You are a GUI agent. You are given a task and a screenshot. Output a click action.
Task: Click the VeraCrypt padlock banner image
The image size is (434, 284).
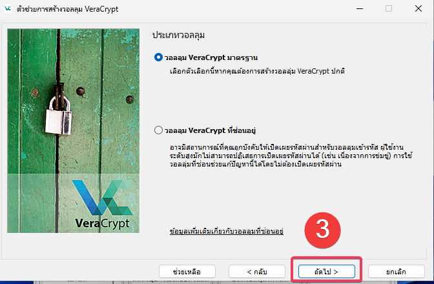pyautogui.click(x=74, y=131)
